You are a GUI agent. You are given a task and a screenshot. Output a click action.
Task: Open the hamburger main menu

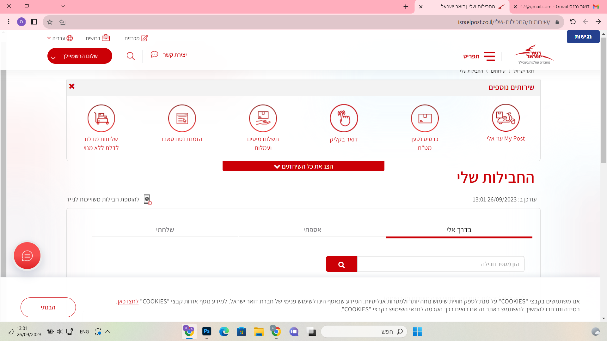[x=489, y=56]
